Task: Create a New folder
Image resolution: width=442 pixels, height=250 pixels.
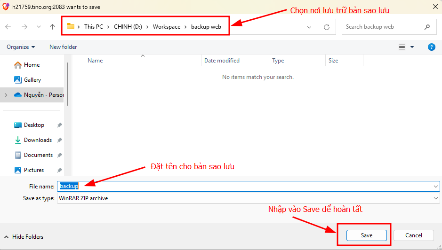Action: pos(63,47)
